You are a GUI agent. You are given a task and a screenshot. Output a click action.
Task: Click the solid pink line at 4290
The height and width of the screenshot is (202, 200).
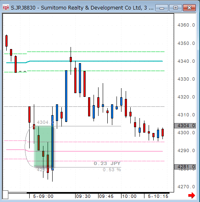pyautogui.click(x=96, y=151)
